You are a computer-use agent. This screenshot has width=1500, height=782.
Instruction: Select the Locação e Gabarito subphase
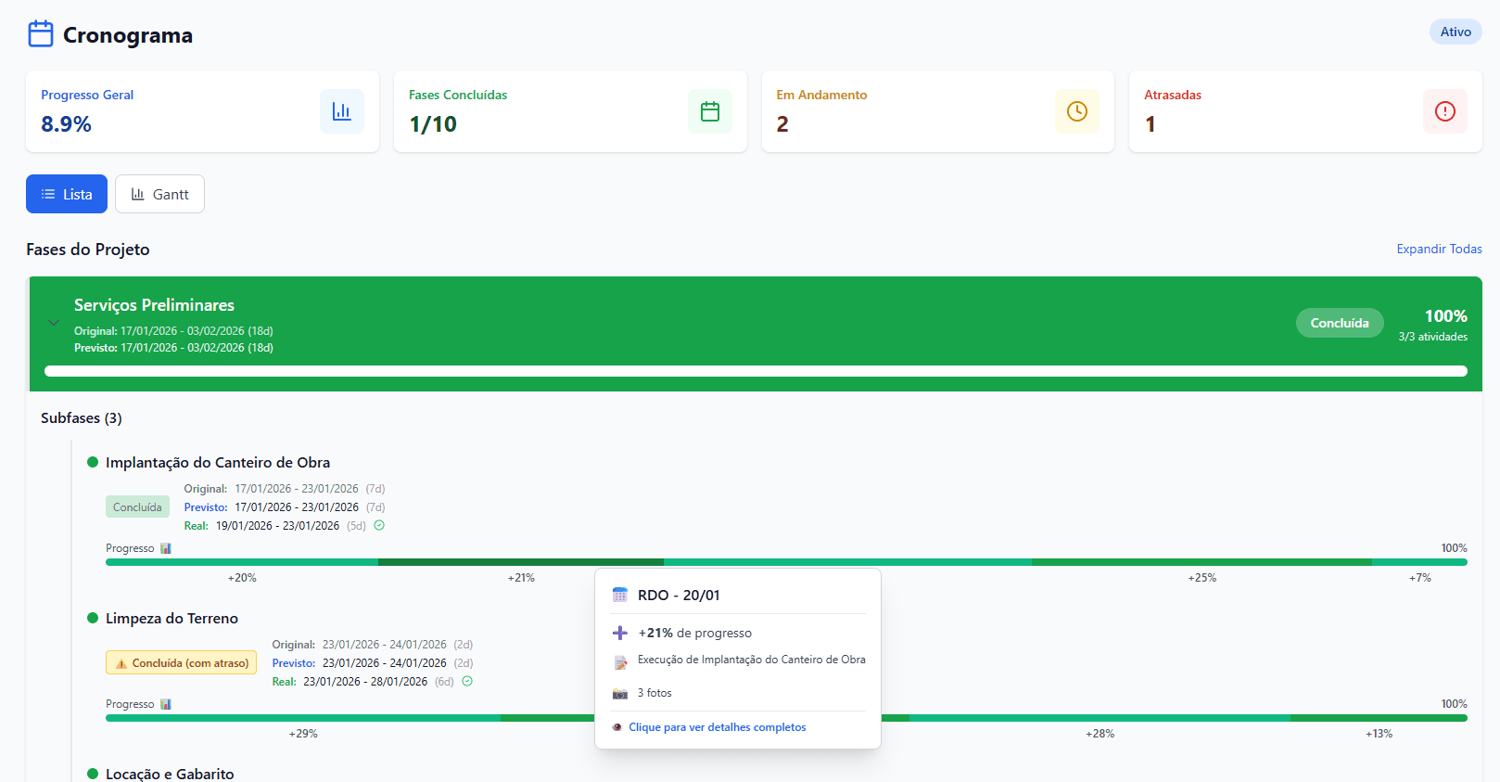pos(170,774)
